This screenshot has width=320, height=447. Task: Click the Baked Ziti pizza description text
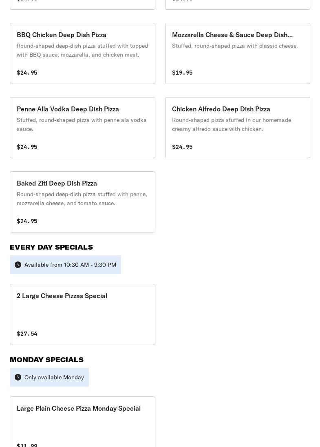pyautogui.click(x=82, y=199)
